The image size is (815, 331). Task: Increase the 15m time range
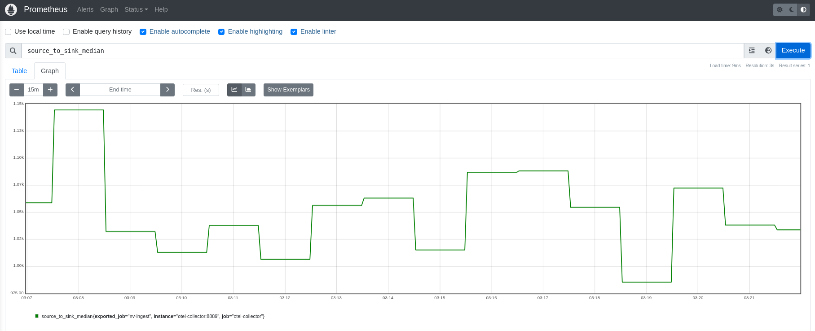(x=50, y=90)
